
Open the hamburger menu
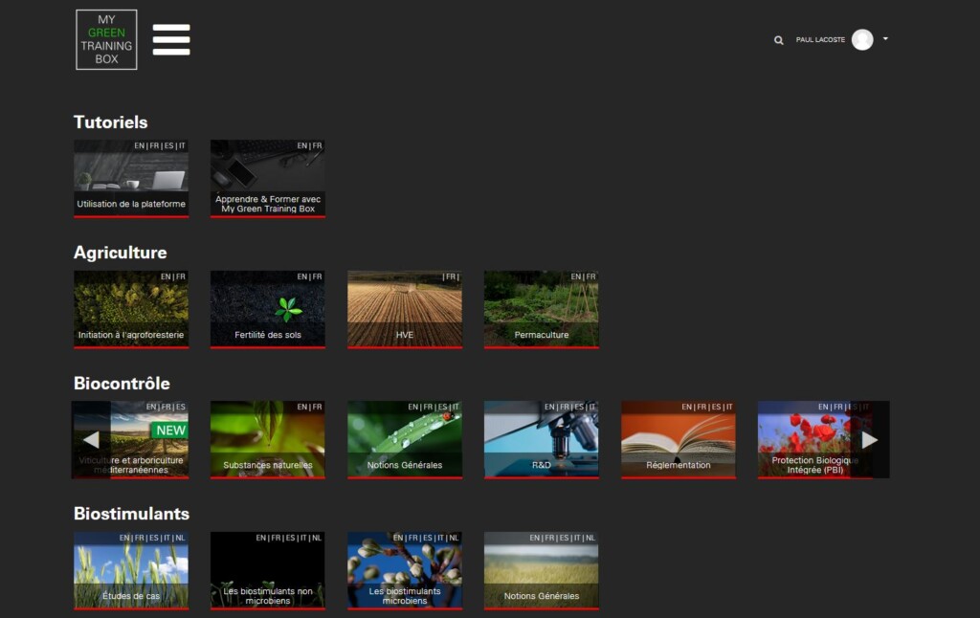171,40
